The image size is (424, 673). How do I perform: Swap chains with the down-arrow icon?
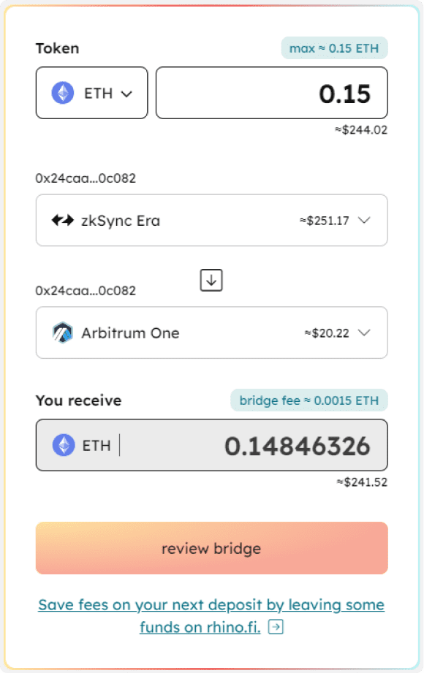tap(211, 281)
